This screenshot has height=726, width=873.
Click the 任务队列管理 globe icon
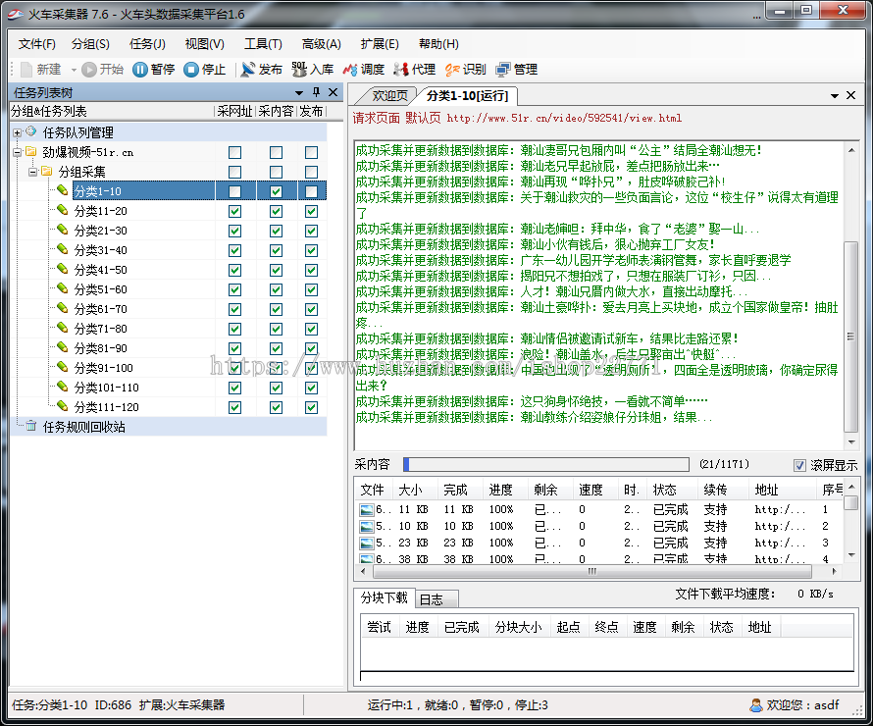(31, 131)
